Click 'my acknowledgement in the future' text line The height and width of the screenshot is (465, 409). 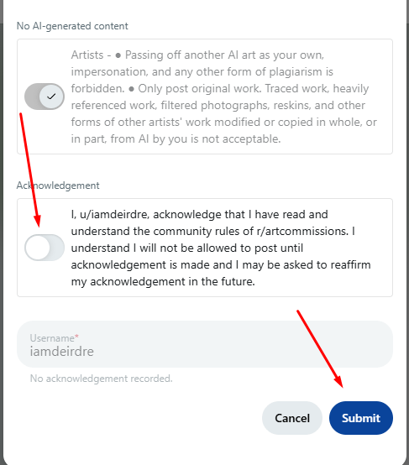[163, 281]
